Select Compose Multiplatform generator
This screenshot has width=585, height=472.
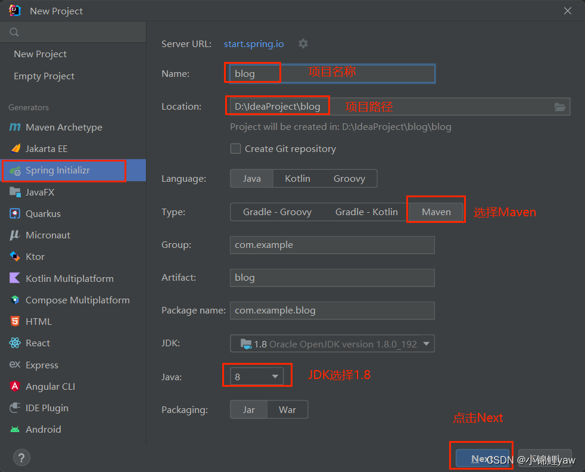click(73, 300)
